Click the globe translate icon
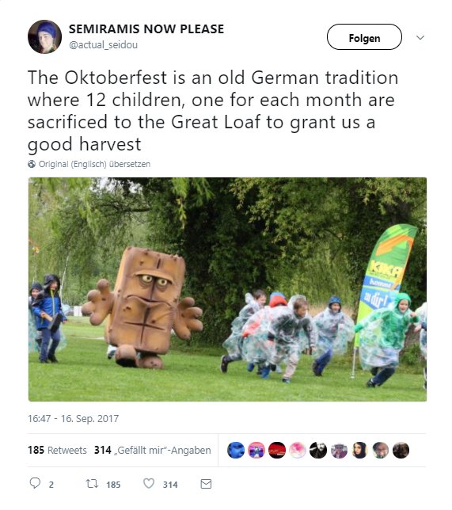Screen dimensions: 452x510 32,164
